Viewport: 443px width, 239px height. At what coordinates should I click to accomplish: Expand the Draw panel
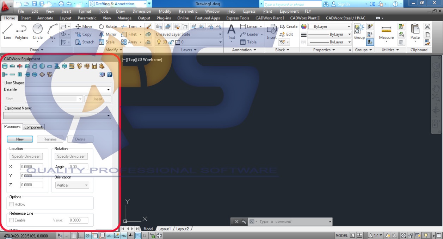[37, 50]
